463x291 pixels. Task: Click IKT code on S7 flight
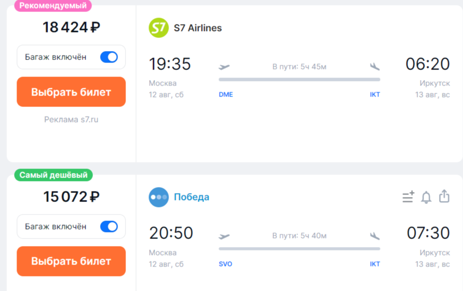[x=374, y=94]
